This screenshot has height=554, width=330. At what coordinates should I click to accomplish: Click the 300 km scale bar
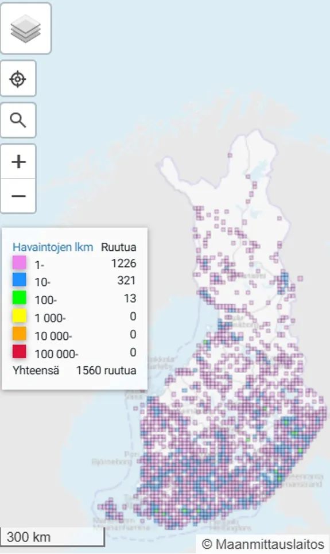[x=52, y=537]
